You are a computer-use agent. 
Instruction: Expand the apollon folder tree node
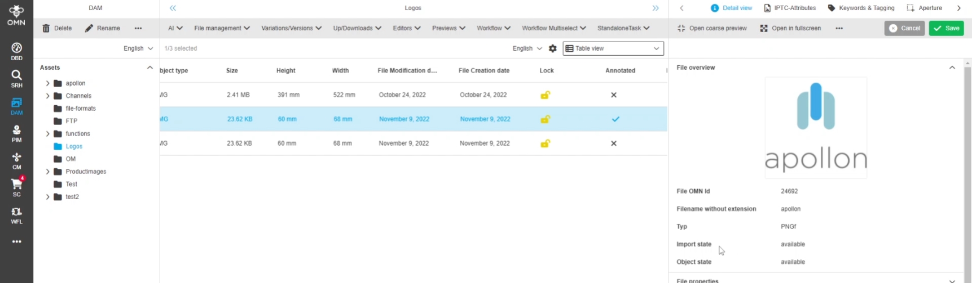(x=48, y=83)
